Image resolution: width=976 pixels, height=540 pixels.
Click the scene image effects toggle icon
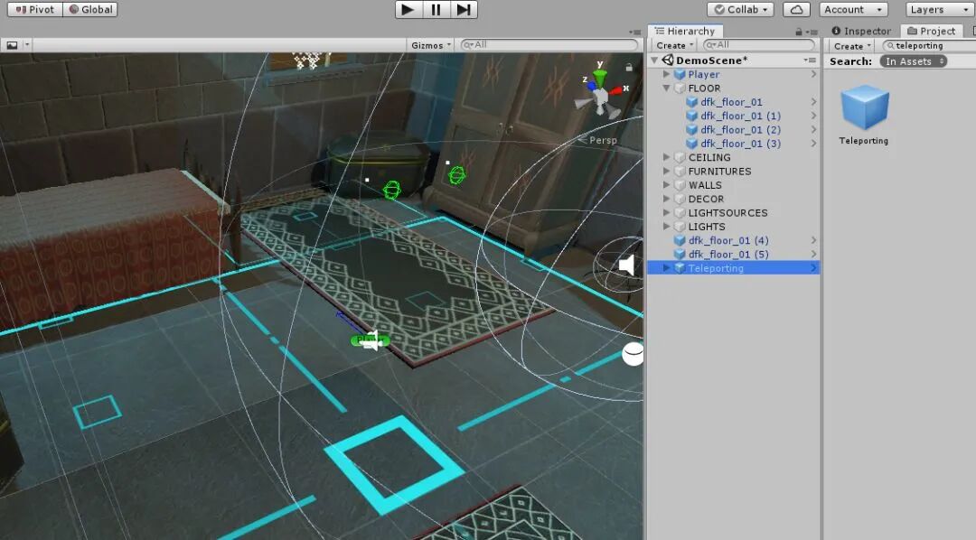tap(12, 45)
